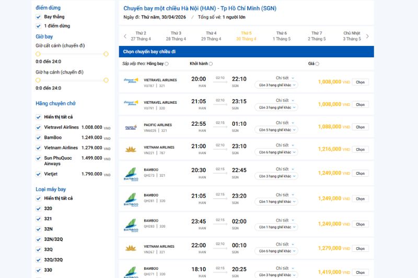Click Vietravel Airlines logo on VU791 flight
The image size is (418, 278).
pyautogui.click(x=131, y=103)
